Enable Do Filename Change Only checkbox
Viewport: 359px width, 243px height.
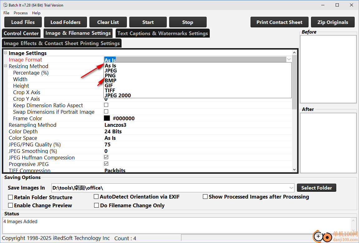click(x=96, y=205)
